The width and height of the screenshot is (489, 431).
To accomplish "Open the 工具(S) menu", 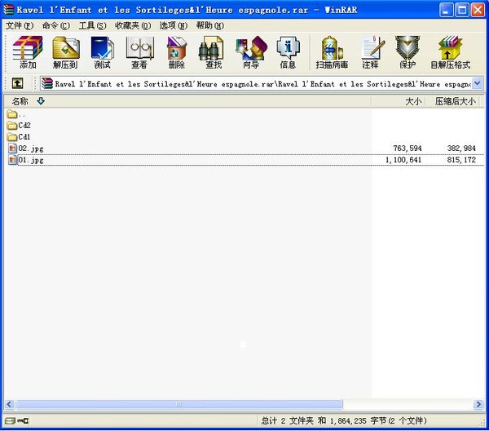I will point(92,25).
